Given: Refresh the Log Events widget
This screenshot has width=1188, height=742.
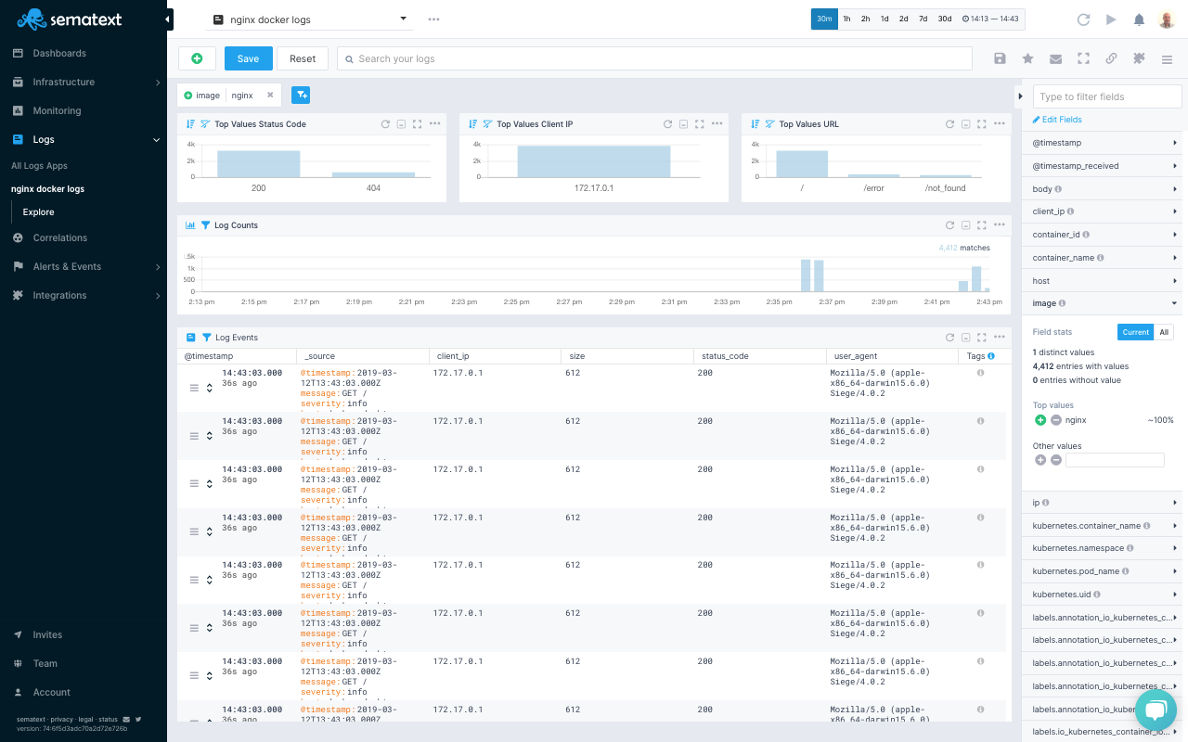Looking at the screenshot, I should tap(949, 338).
